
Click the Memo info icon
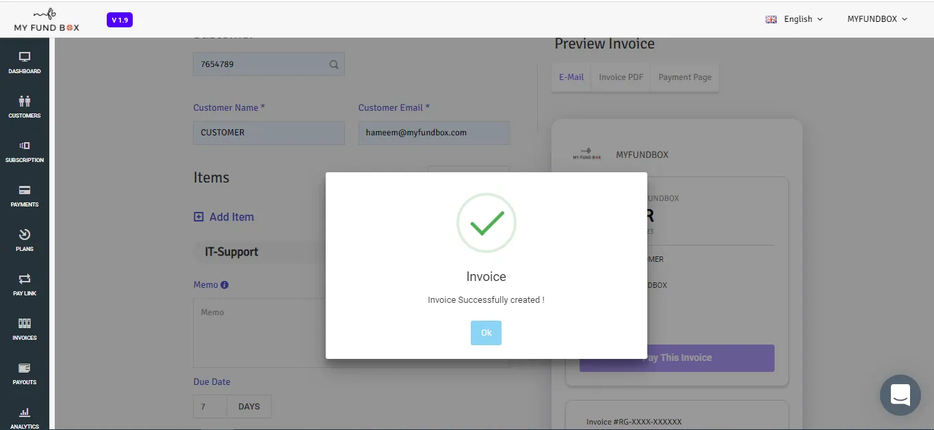point(224,285)
